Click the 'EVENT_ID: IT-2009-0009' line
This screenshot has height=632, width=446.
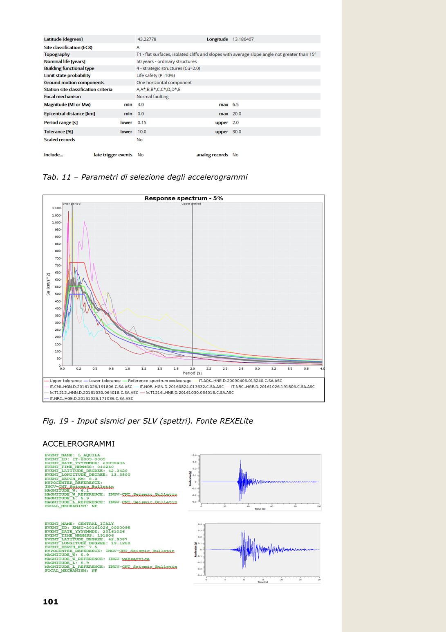point(75,459)
